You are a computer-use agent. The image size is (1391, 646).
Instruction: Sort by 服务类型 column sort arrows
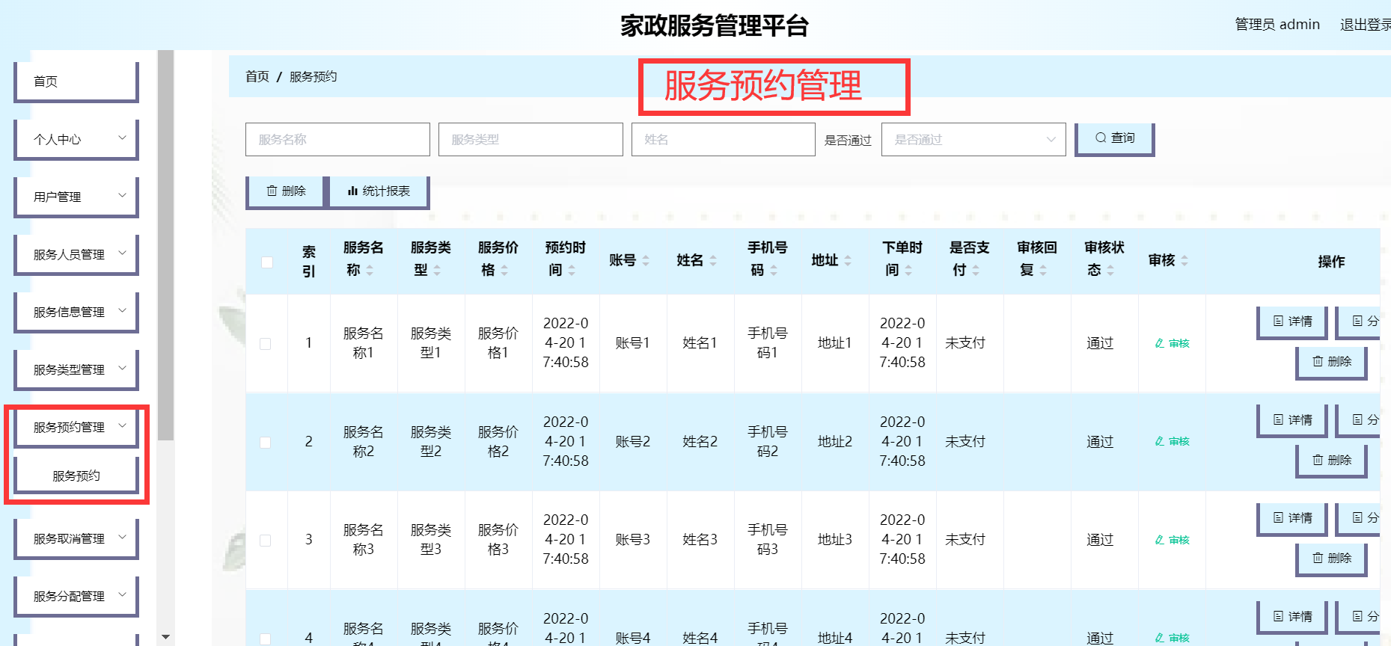click(x=437, y=270)
